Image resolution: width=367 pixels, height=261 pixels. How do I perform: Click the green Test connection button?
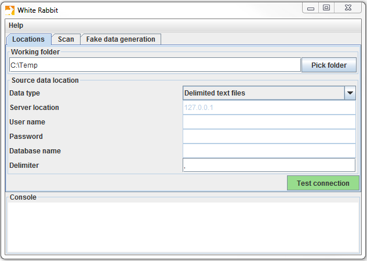click(x=323, y=183)
